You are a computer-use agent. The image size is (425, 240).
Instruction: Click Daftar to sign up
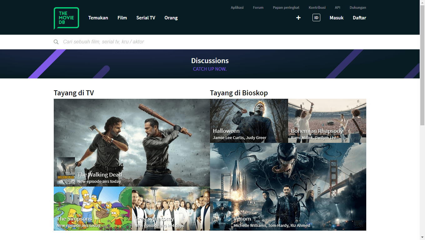359,18
